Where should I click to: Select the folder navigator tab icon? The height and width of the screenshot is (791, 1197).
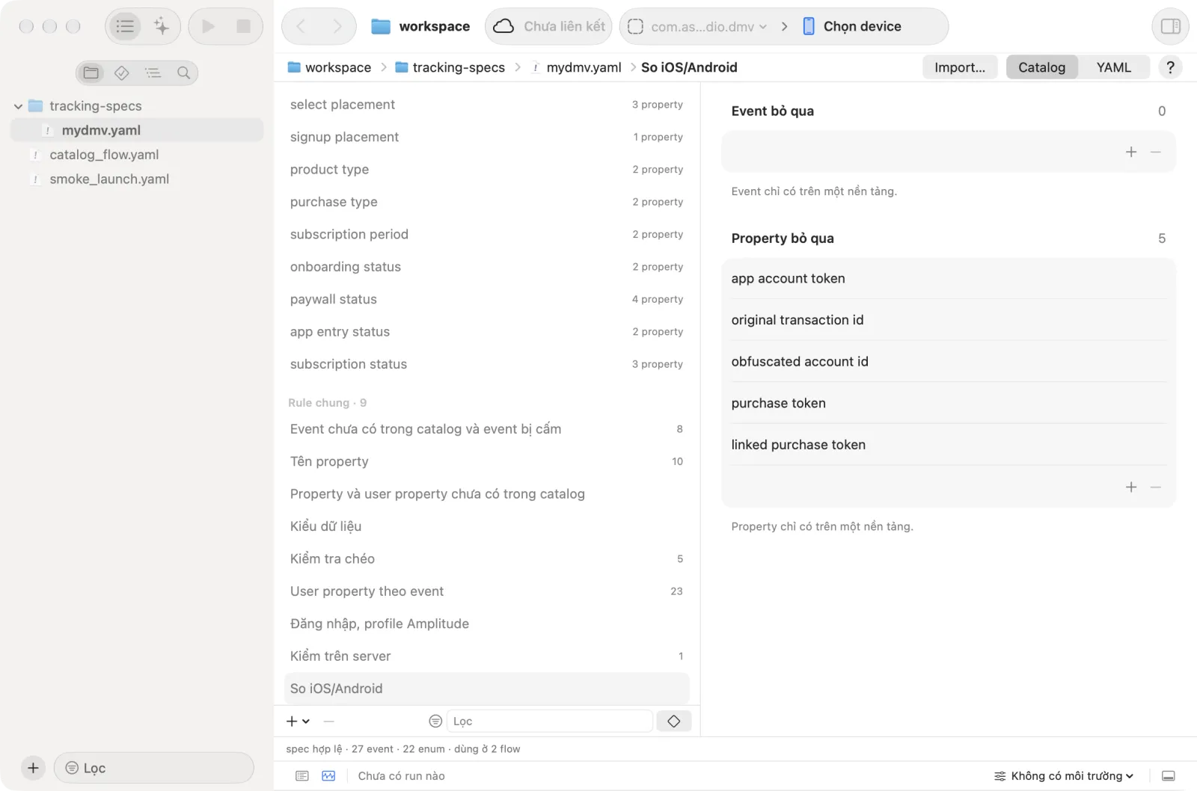pos(91,73)
